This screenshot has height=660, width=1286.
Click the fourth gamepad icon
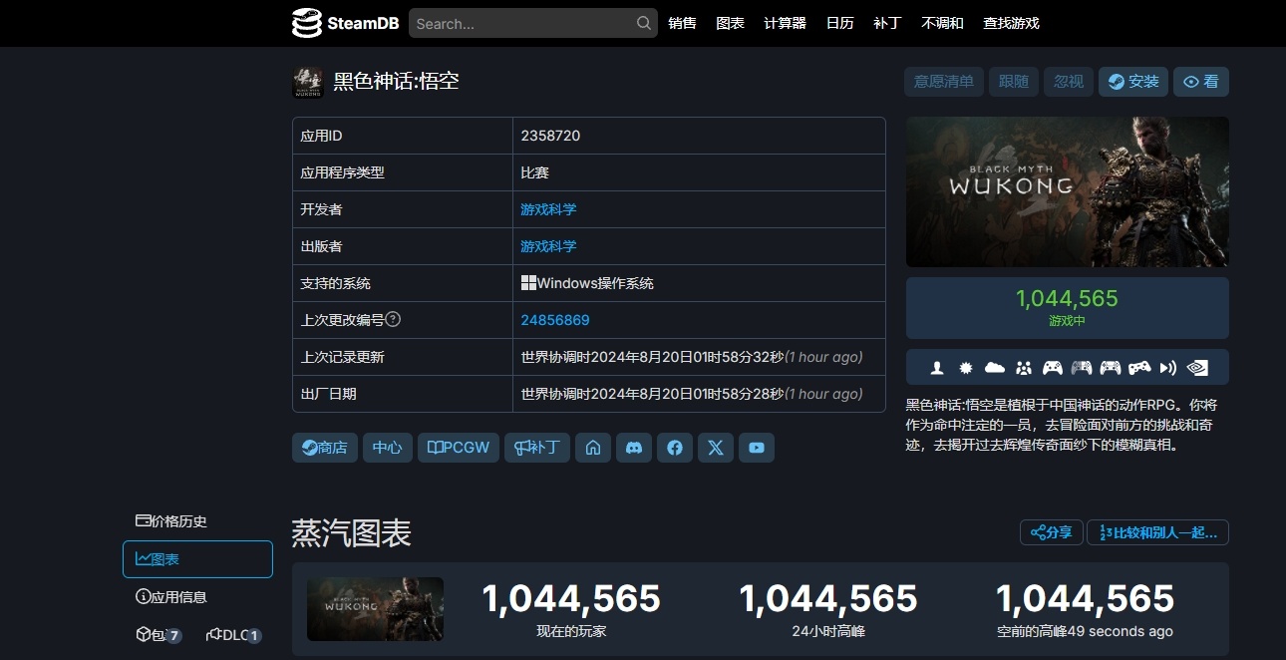1139,368
